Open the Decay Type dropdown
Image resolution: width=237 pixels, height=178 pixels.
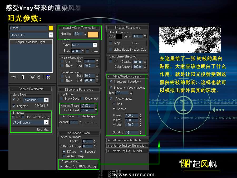pyautogui.click(x=95, y=45)
